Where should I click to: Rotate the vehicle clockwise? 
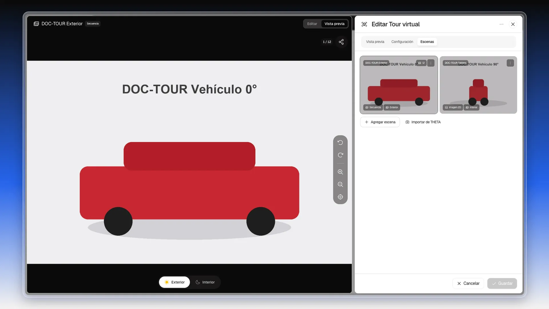point(340,155)
